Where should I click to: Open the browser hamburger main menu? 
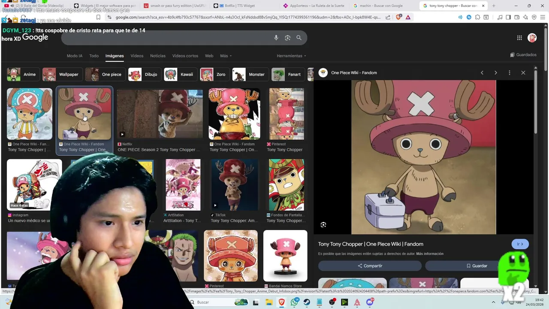543,17
